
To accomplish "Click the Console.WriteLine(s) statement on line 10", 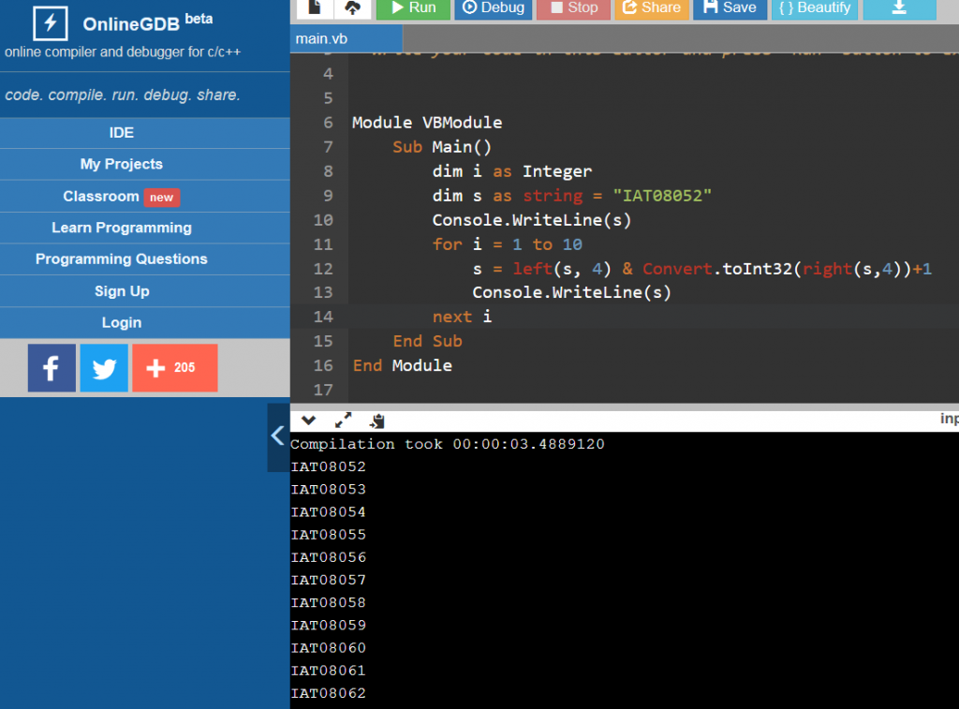I will coord(532,220).
